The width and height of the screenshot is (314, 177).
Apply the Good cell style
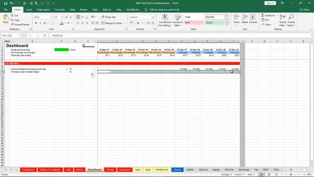point(215,23)
